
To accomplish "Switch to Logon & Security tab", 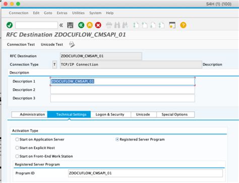I will 110,114.
